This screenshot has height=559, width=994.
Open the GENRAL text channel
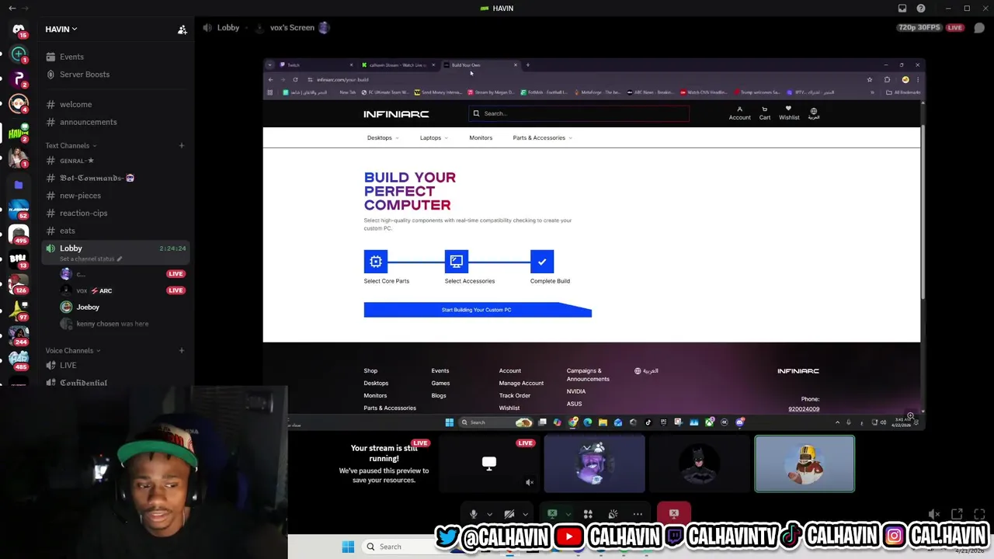pos(77,161)
